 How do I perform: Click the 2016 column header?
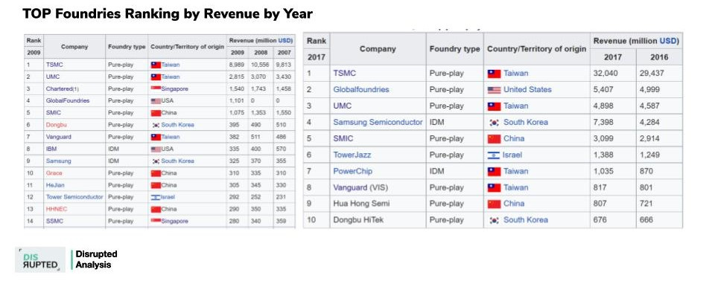[659, 57]
